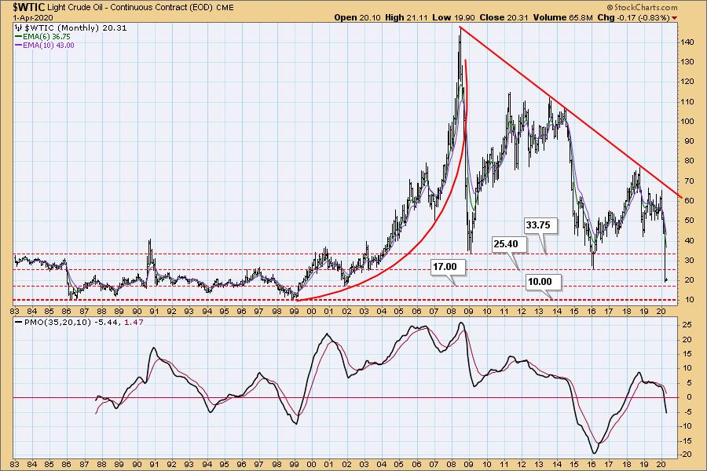This screenshot has height=471, width=707.
Task: Click the purple EMA(10) legend line swatch
Action: click(x=18, y=45)
